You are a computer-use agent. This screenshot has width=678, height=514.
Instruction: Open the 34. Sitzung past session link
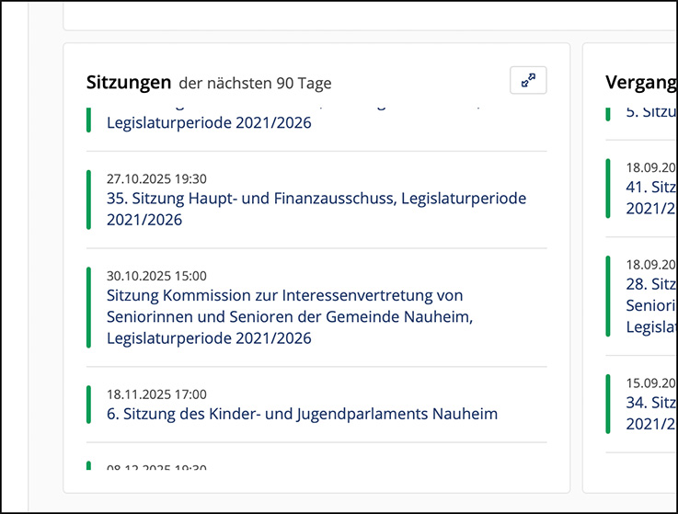650,403
